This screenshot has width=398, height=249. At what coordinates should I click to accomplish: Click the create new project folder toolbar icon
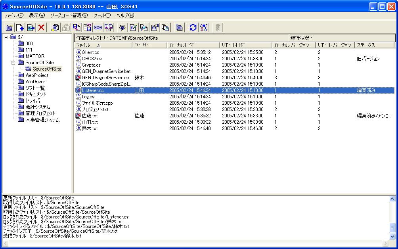coord(9,27)
